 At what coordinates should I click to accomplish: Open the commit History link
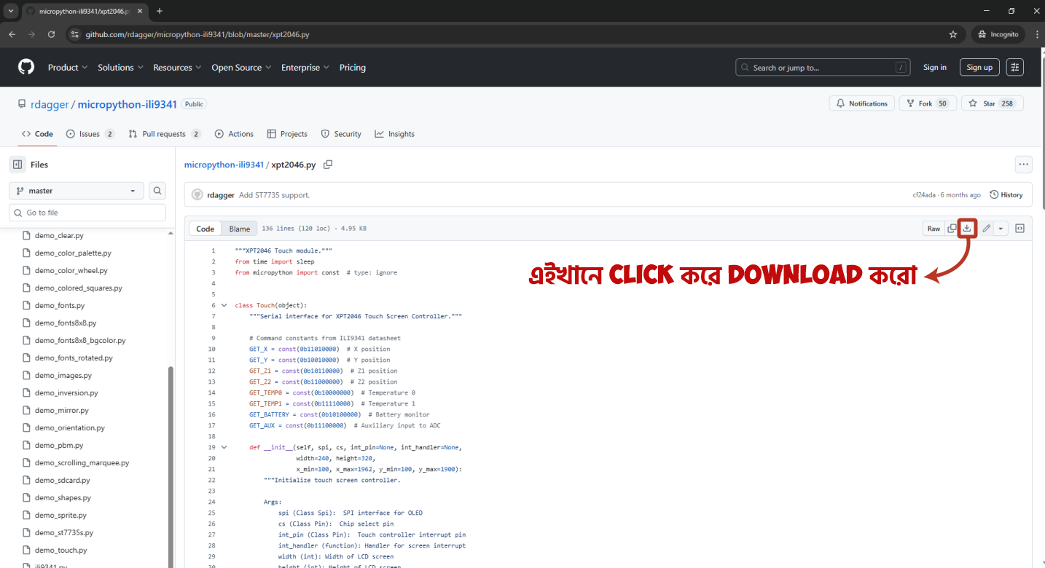coord(1006,194)
